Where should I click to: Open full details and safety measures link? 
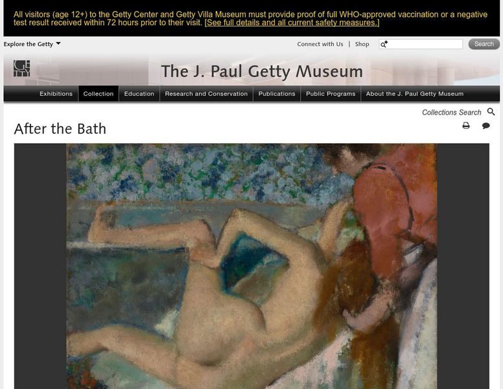pyautogui.click(x=292, y=23)
